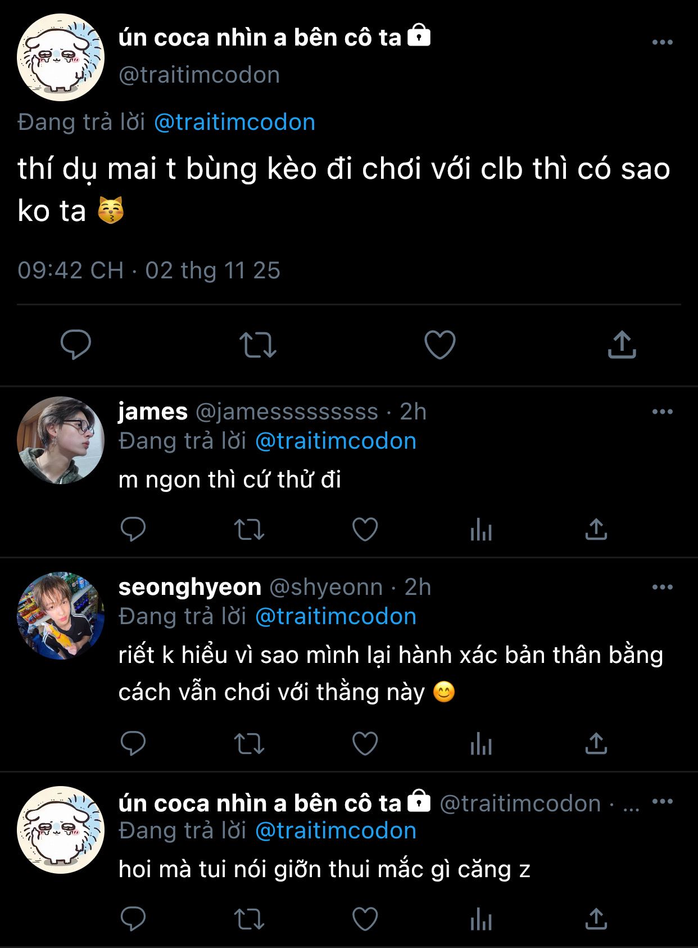
Task: View analytics on the last reply
Action: coord(481,919)
